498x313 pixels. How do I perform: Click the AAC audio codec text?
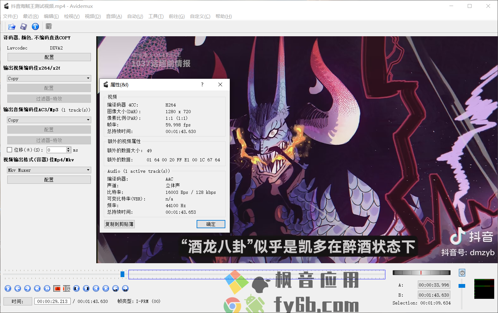tap(169, 179)
